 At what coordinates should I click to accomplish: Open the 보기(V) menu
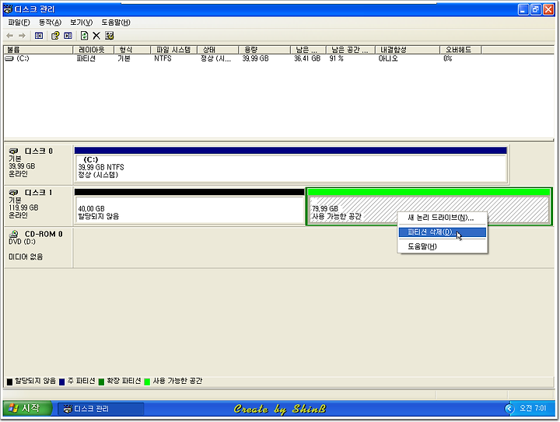[x=81, y=23]
